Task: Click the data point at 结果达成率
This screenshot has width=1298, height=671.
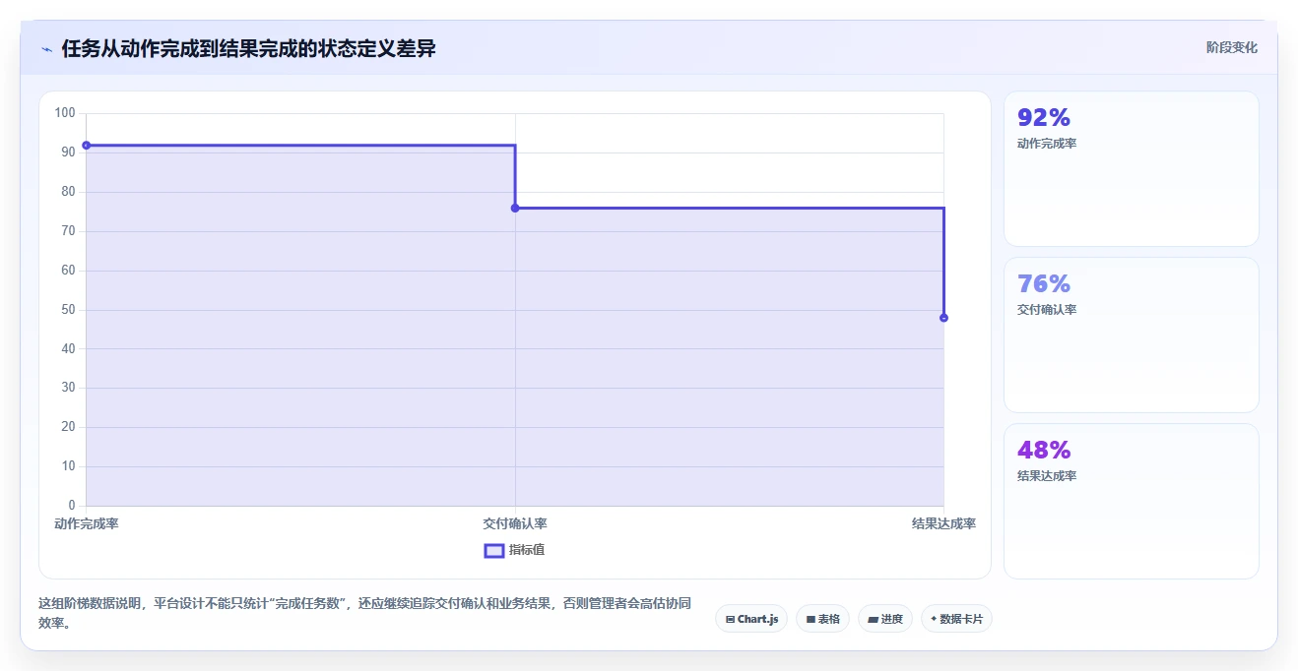Action: pos(943,318)
